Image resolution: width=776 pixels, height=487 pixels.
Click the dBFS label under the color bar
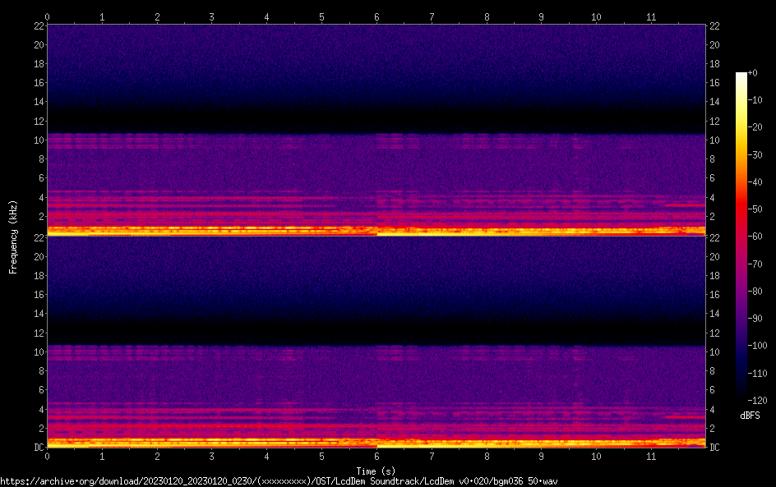749,416
